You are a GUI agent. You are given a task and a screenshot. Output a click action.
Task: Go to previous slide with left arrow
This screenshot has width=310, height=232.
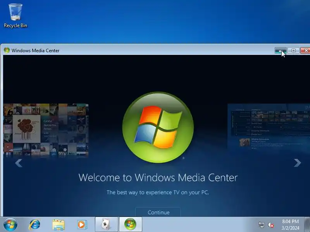coord(19,163)
